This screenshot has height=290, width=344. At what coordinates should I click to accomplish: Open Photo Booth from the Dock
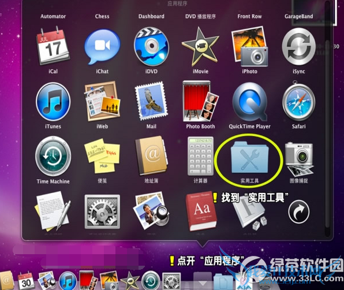coord(88,281)
